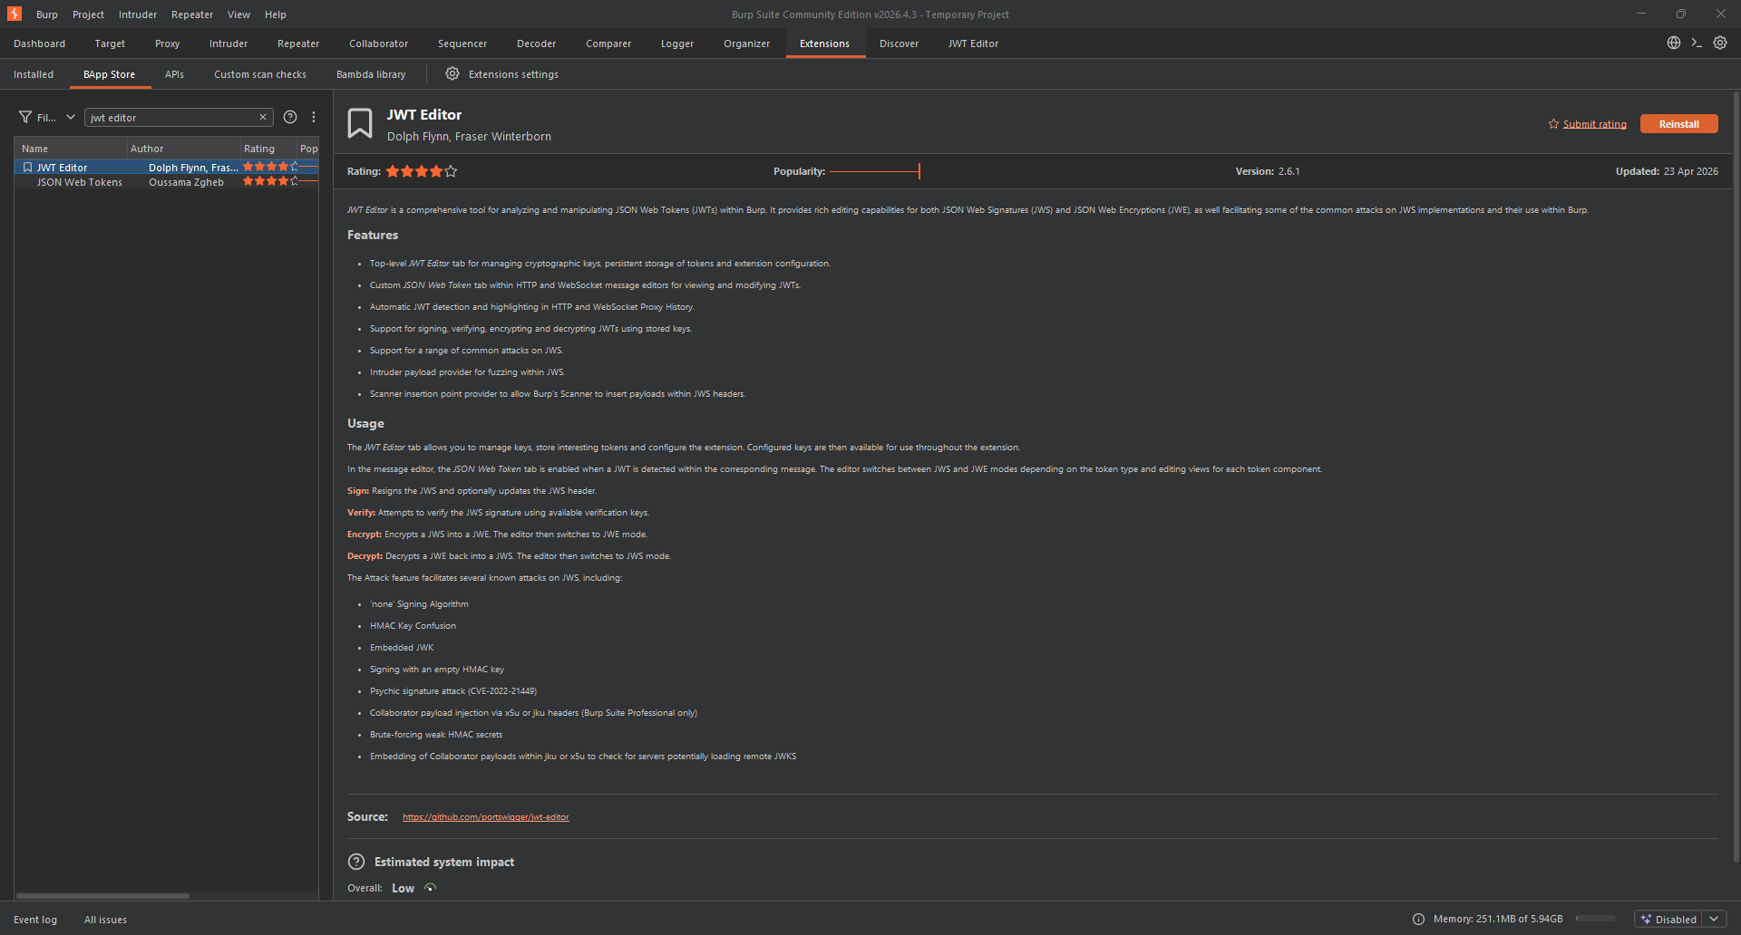
Task: Open the Project menu
Action: [89, 14]
